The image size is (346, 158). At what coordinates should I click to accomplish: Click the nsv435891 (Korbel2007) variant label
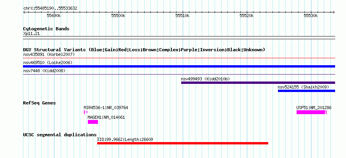coord(49,54)
